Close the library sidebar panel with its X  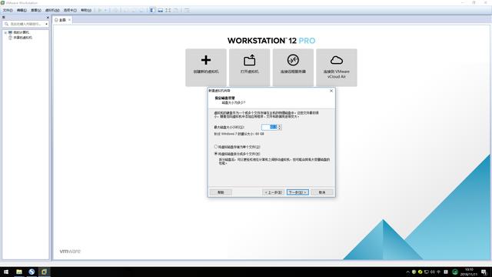click(x=48, y=18)
